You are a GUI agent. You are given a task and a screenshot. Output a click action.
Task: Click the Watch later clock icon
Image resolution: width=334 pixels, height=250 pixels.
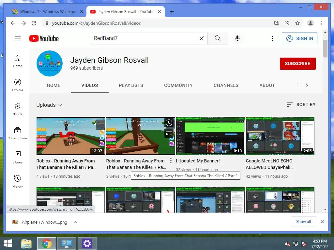pyautogui.click(x=169, y=123)
